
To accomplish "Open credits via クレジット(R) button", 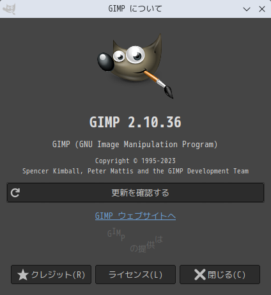I will (x=51, y=275).
